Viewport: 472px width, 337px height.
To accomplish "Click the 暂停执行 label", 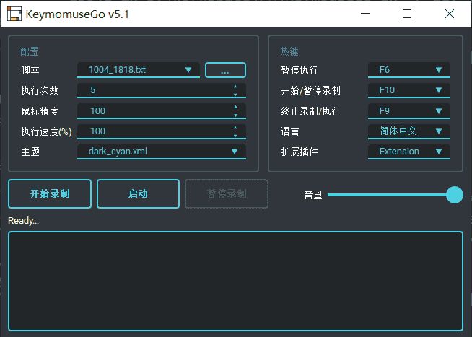I will [300, 70].
